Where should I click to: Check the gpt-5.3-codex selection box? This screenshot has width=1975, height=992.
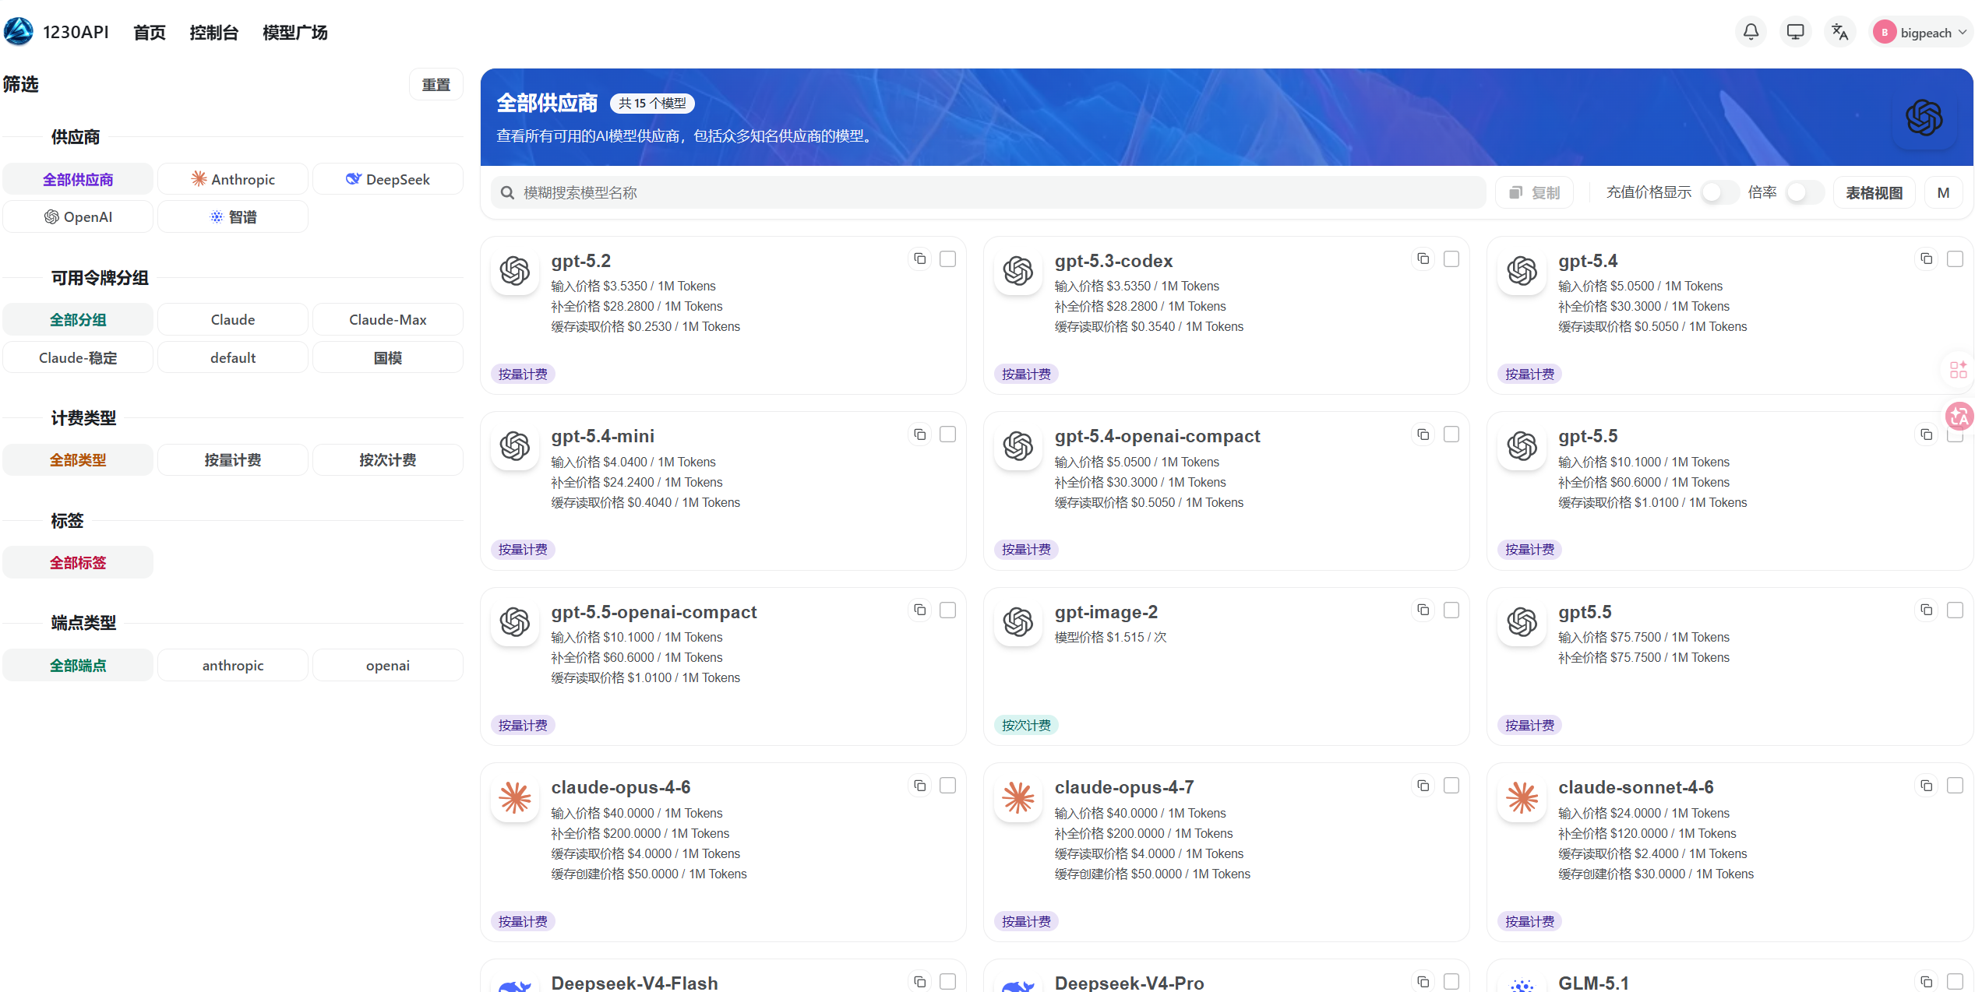pos(1451,259)
